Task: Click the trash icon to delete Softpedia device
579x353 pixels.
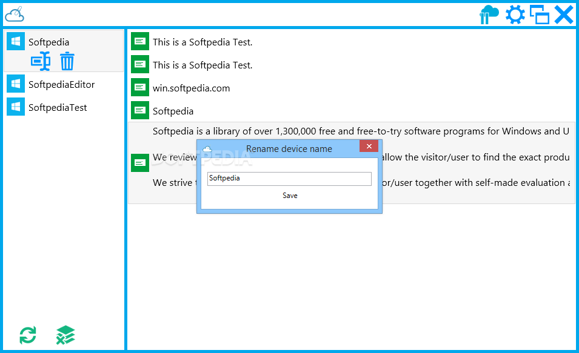Action: point(67,61)
